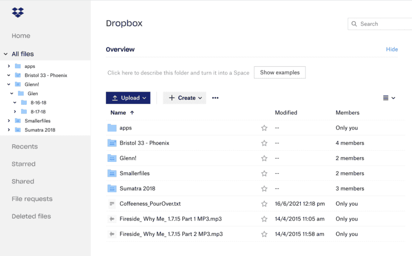Image resolution: width=412 pixels, height=256 pixels.
Task: Open Fireside_ Why Me_ 1.7.15 Part 2 MP3.mp3
Action: pyautogui.click(x=171, y=234)
